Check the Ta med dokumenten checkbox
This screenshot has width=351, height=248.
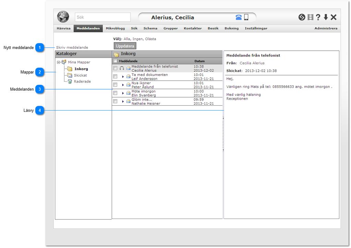tap(115, 76)
